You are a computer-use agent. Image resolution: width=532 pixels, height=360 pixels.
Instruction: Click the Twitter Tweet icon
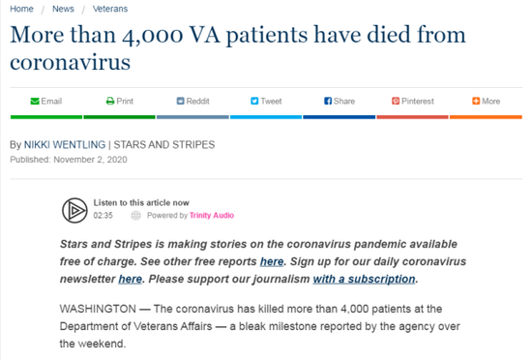[254, 101]
